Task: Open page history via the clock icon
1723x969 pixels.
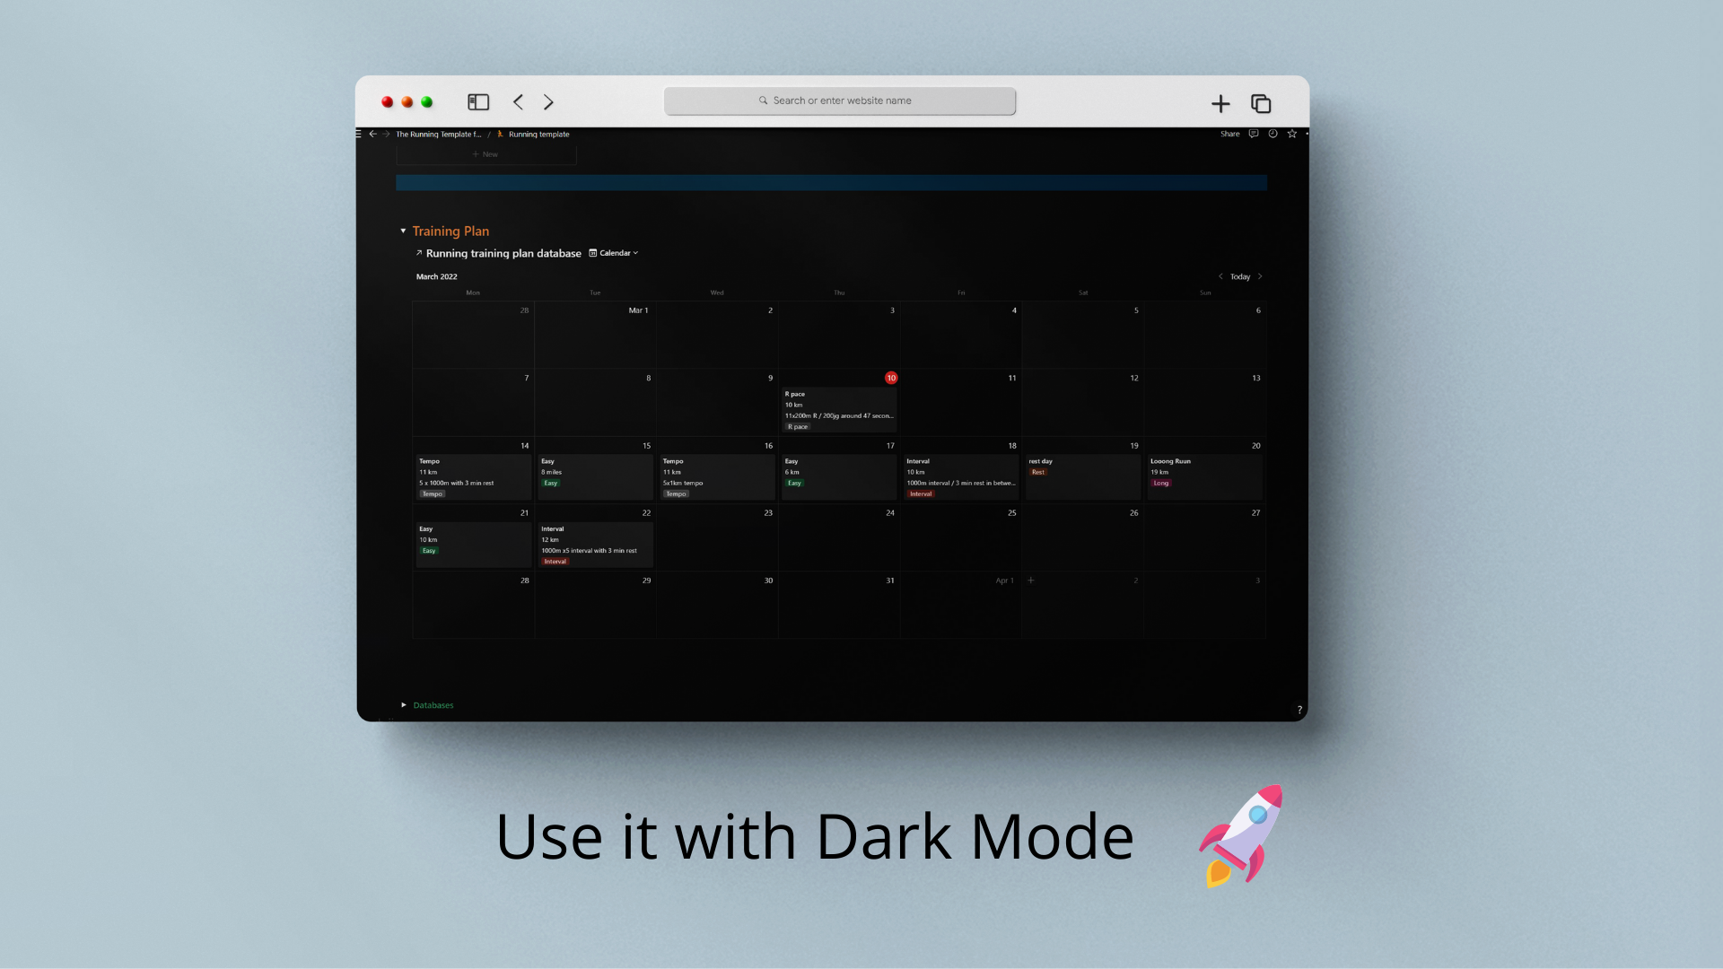Action: (x=1273, y=134)
